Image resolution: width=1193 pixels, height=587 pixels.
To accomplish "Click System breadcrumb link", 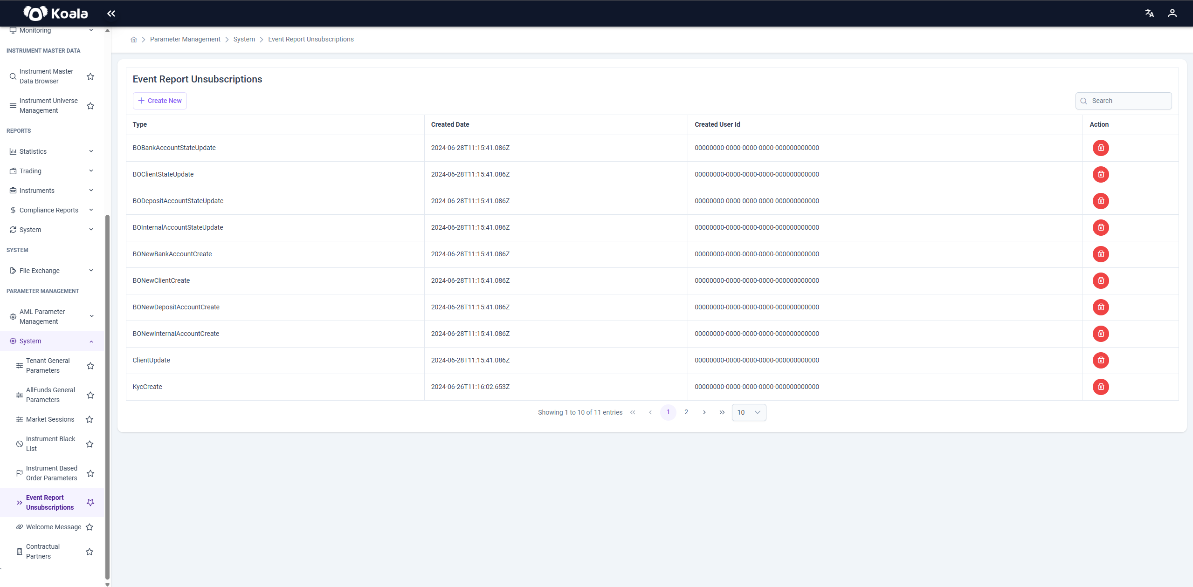I will [244, 39].
